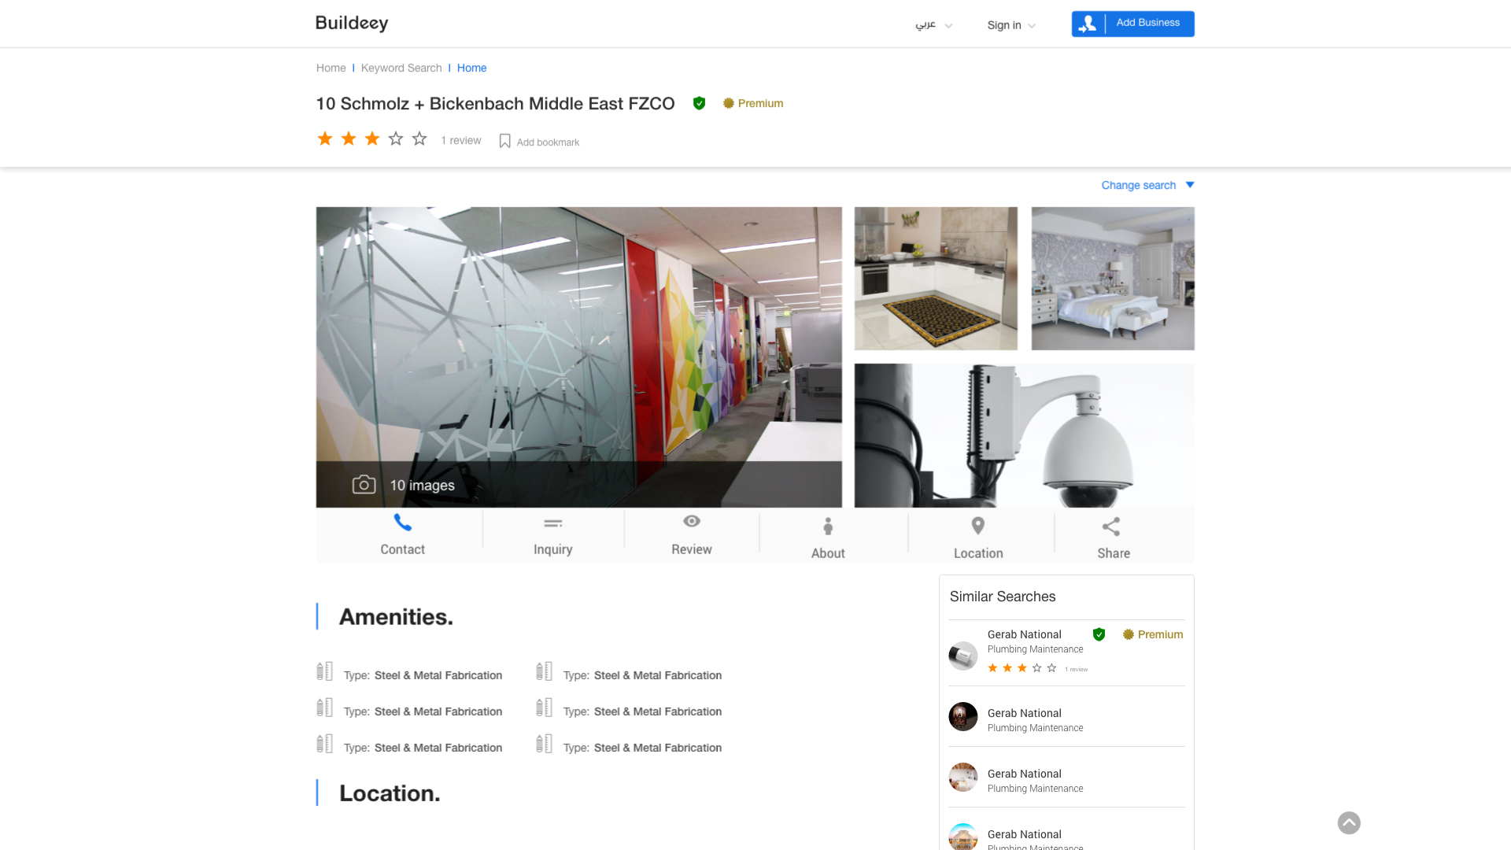The height and width of the screenshot is (850, 1511).
Task: Click third Gerab National avatar
Action: [x=963, y=778]
